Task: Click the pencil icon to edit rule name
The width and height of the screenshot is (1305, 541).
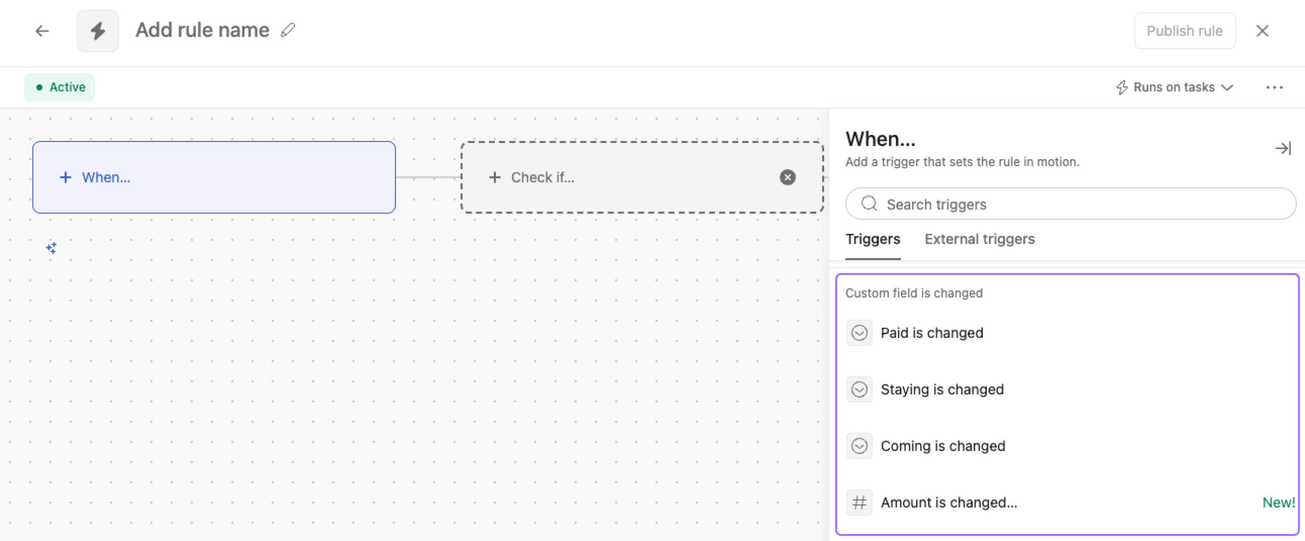Action: coord(288,31)
